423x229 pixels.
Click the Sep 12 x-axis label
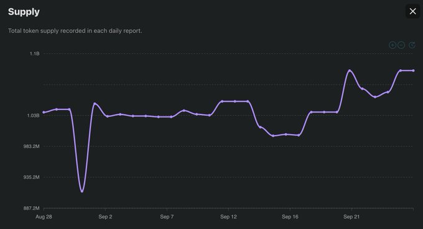coord(228,217)
